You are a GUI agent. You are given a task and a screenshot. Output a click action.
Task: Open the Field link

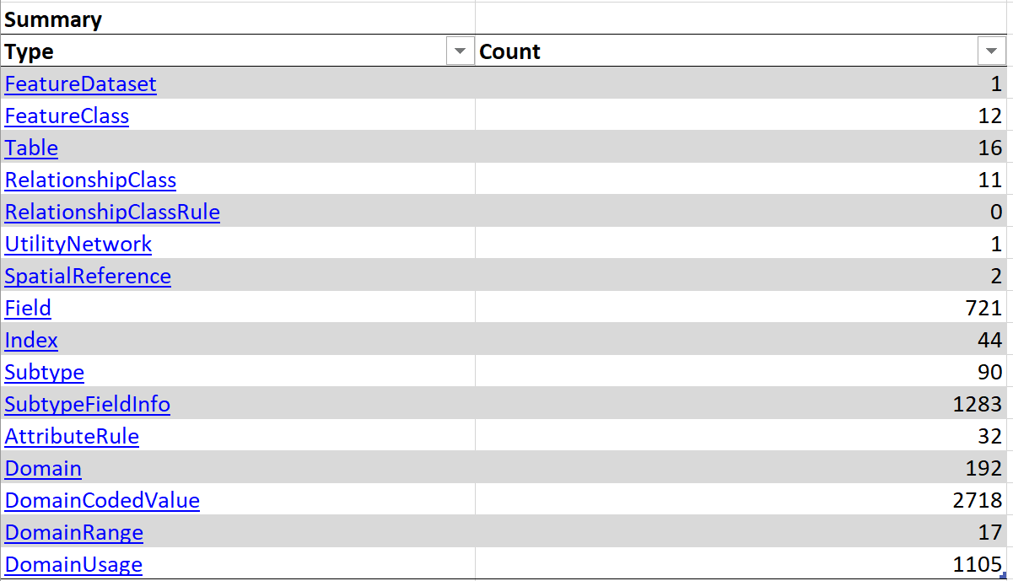(x=28, y=309)
